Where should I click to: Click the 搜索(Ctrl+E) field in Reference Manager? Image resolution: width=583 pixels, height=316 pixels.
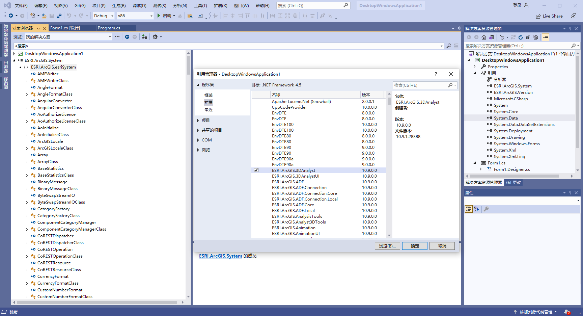421,85
